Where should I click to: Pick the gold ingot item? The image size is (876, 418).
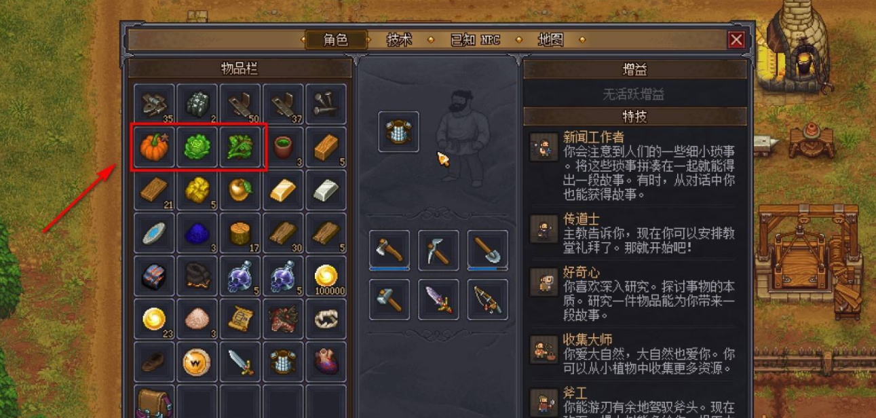pos(283,190)
